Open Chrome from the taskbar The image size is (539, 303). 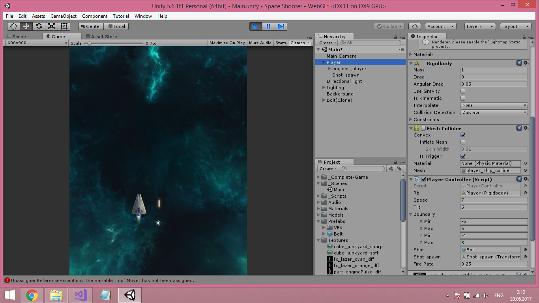click(x=32, y=295)
